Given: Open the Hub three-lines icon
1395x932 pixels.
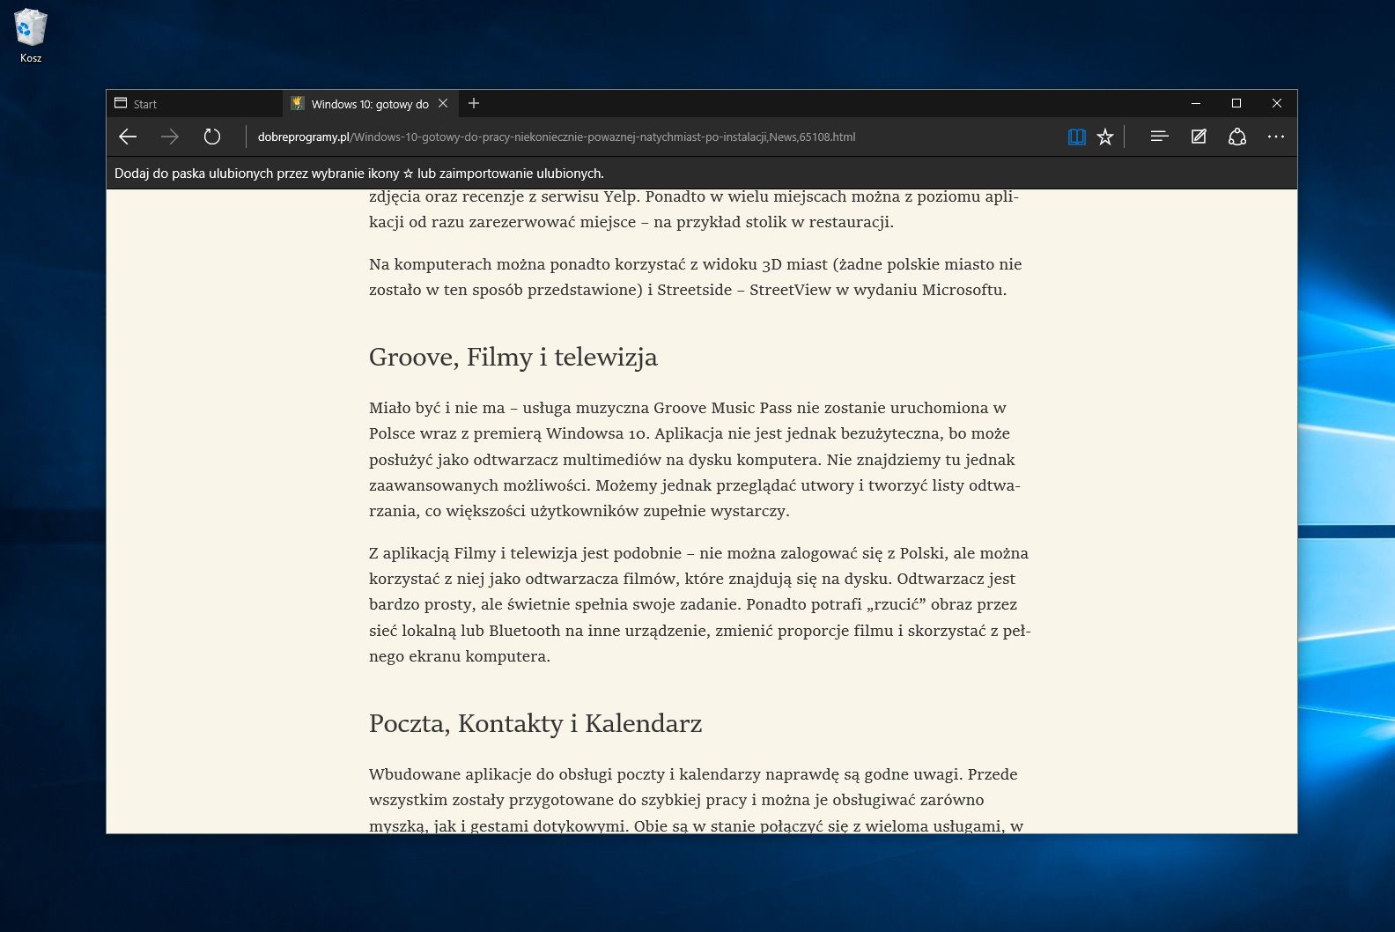Looking at the screenshot, I should [1159, 137].
